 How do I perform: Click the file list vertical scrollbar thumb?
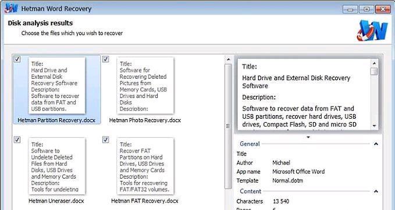(x=228, y=126)
